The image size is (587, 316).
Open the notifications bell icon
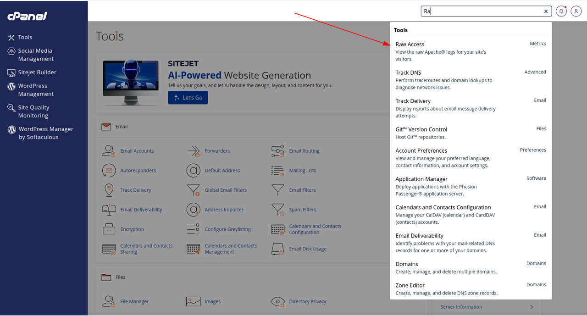click(x=561, y=11)
